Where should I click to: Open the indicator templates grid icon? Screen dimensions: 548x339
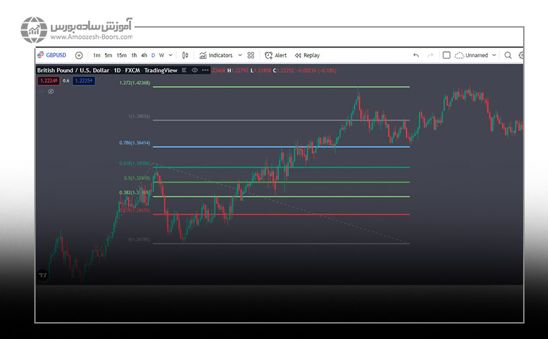pyautogui.click(x=251, y=55)
